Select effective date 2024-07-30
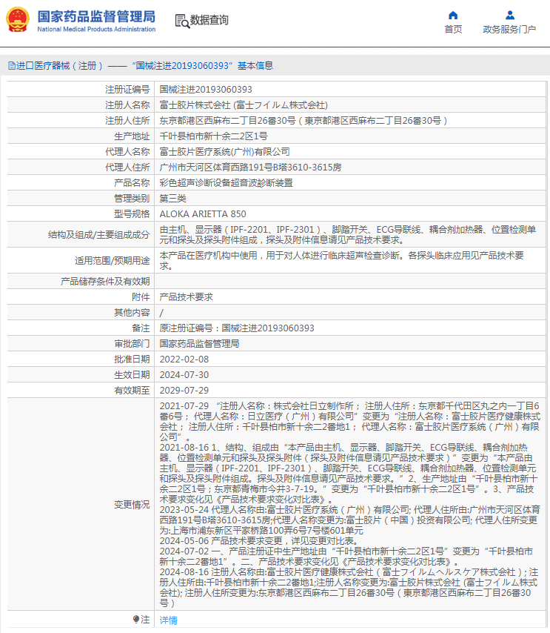This screenshot has height=633, width=550. pyautogui.click(x=184, y=374)
